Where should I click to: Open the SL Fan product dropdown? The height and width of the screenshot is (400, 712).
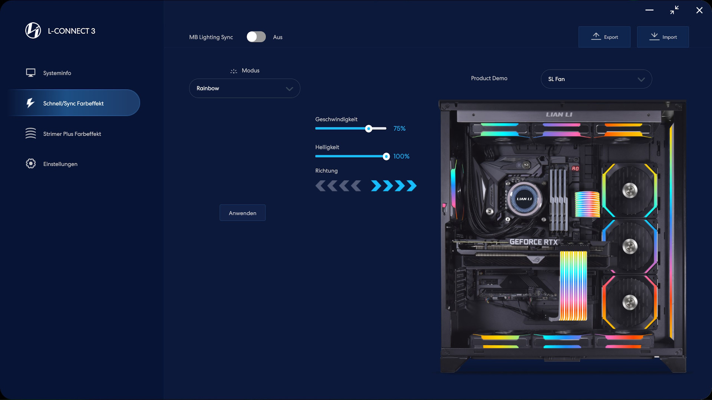pos(596,79)
